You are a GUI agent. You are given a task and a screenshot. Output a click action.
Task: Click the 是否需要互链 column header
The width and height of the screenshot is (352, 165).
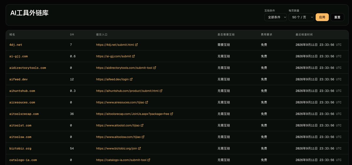pyautogui.click(x=226, y=35)
